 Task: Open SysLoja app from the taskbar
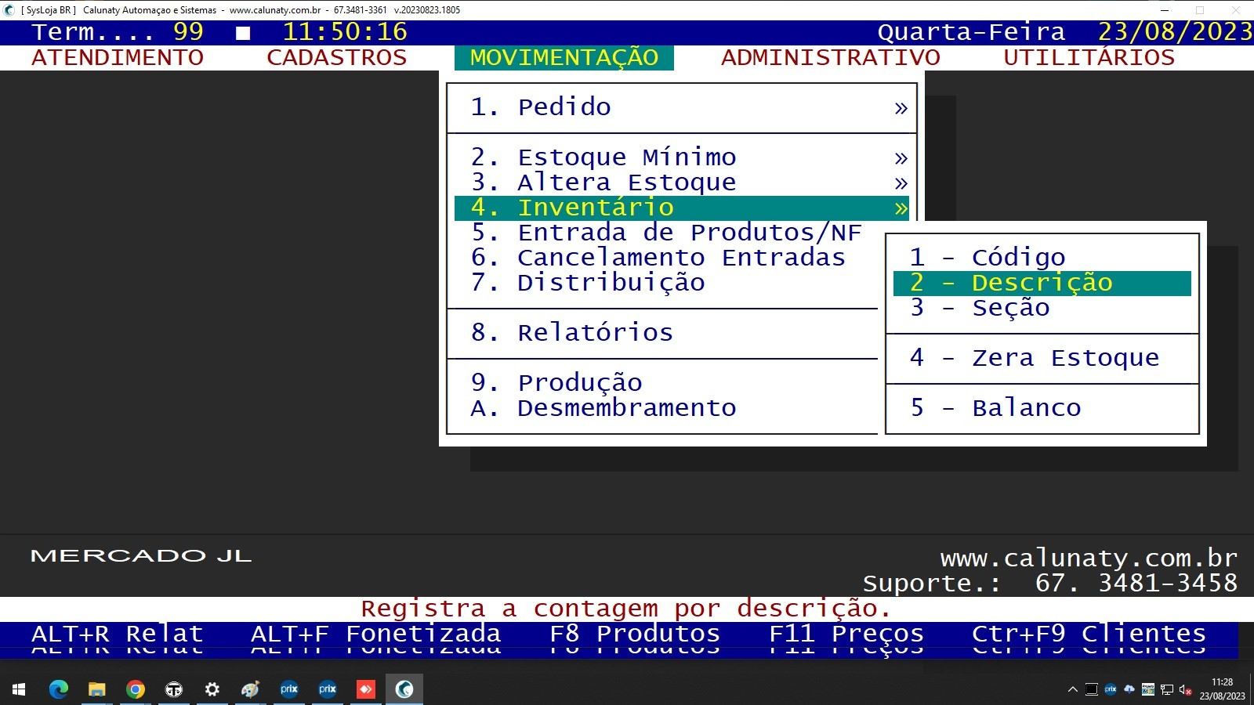tap(404, 689)
